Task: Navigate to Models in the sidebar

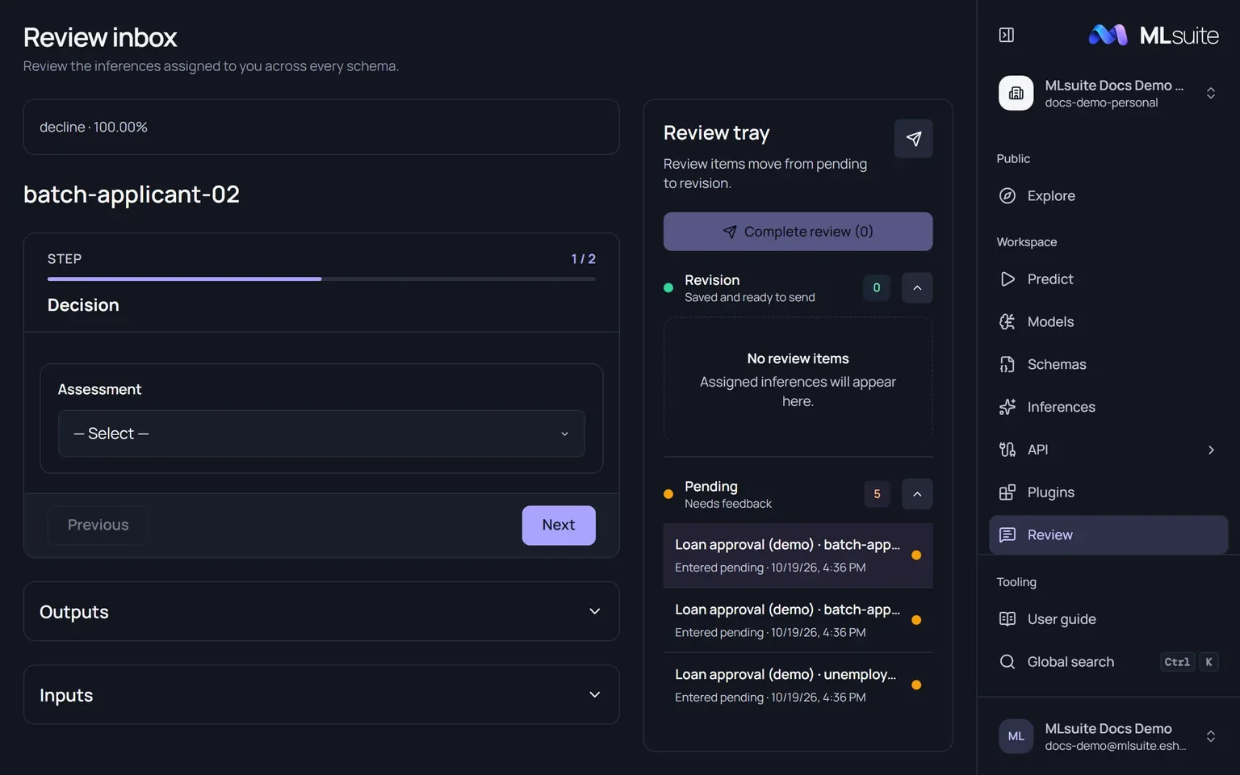Action: pyautogui.click(x=1108, y=321)
